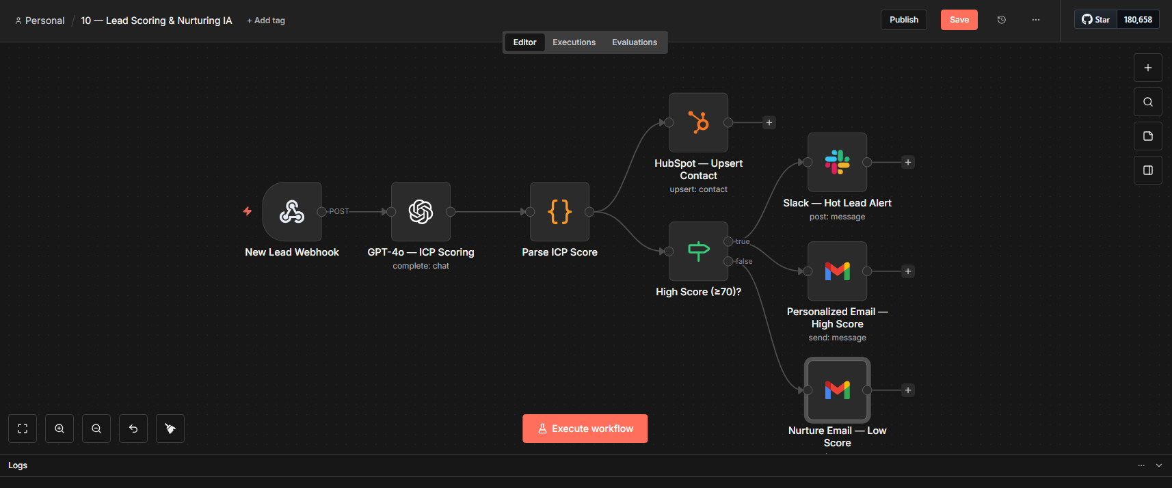Switch to the Executions tab
This screenshot has height=488, width=1172.
tap(574, 42)
